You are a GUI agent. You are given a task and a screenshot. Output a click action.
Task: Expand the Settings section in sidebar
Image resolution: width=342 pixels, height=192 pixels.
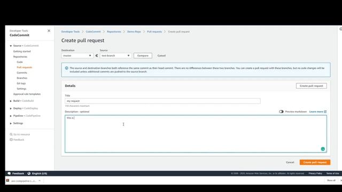coord(11,123)
